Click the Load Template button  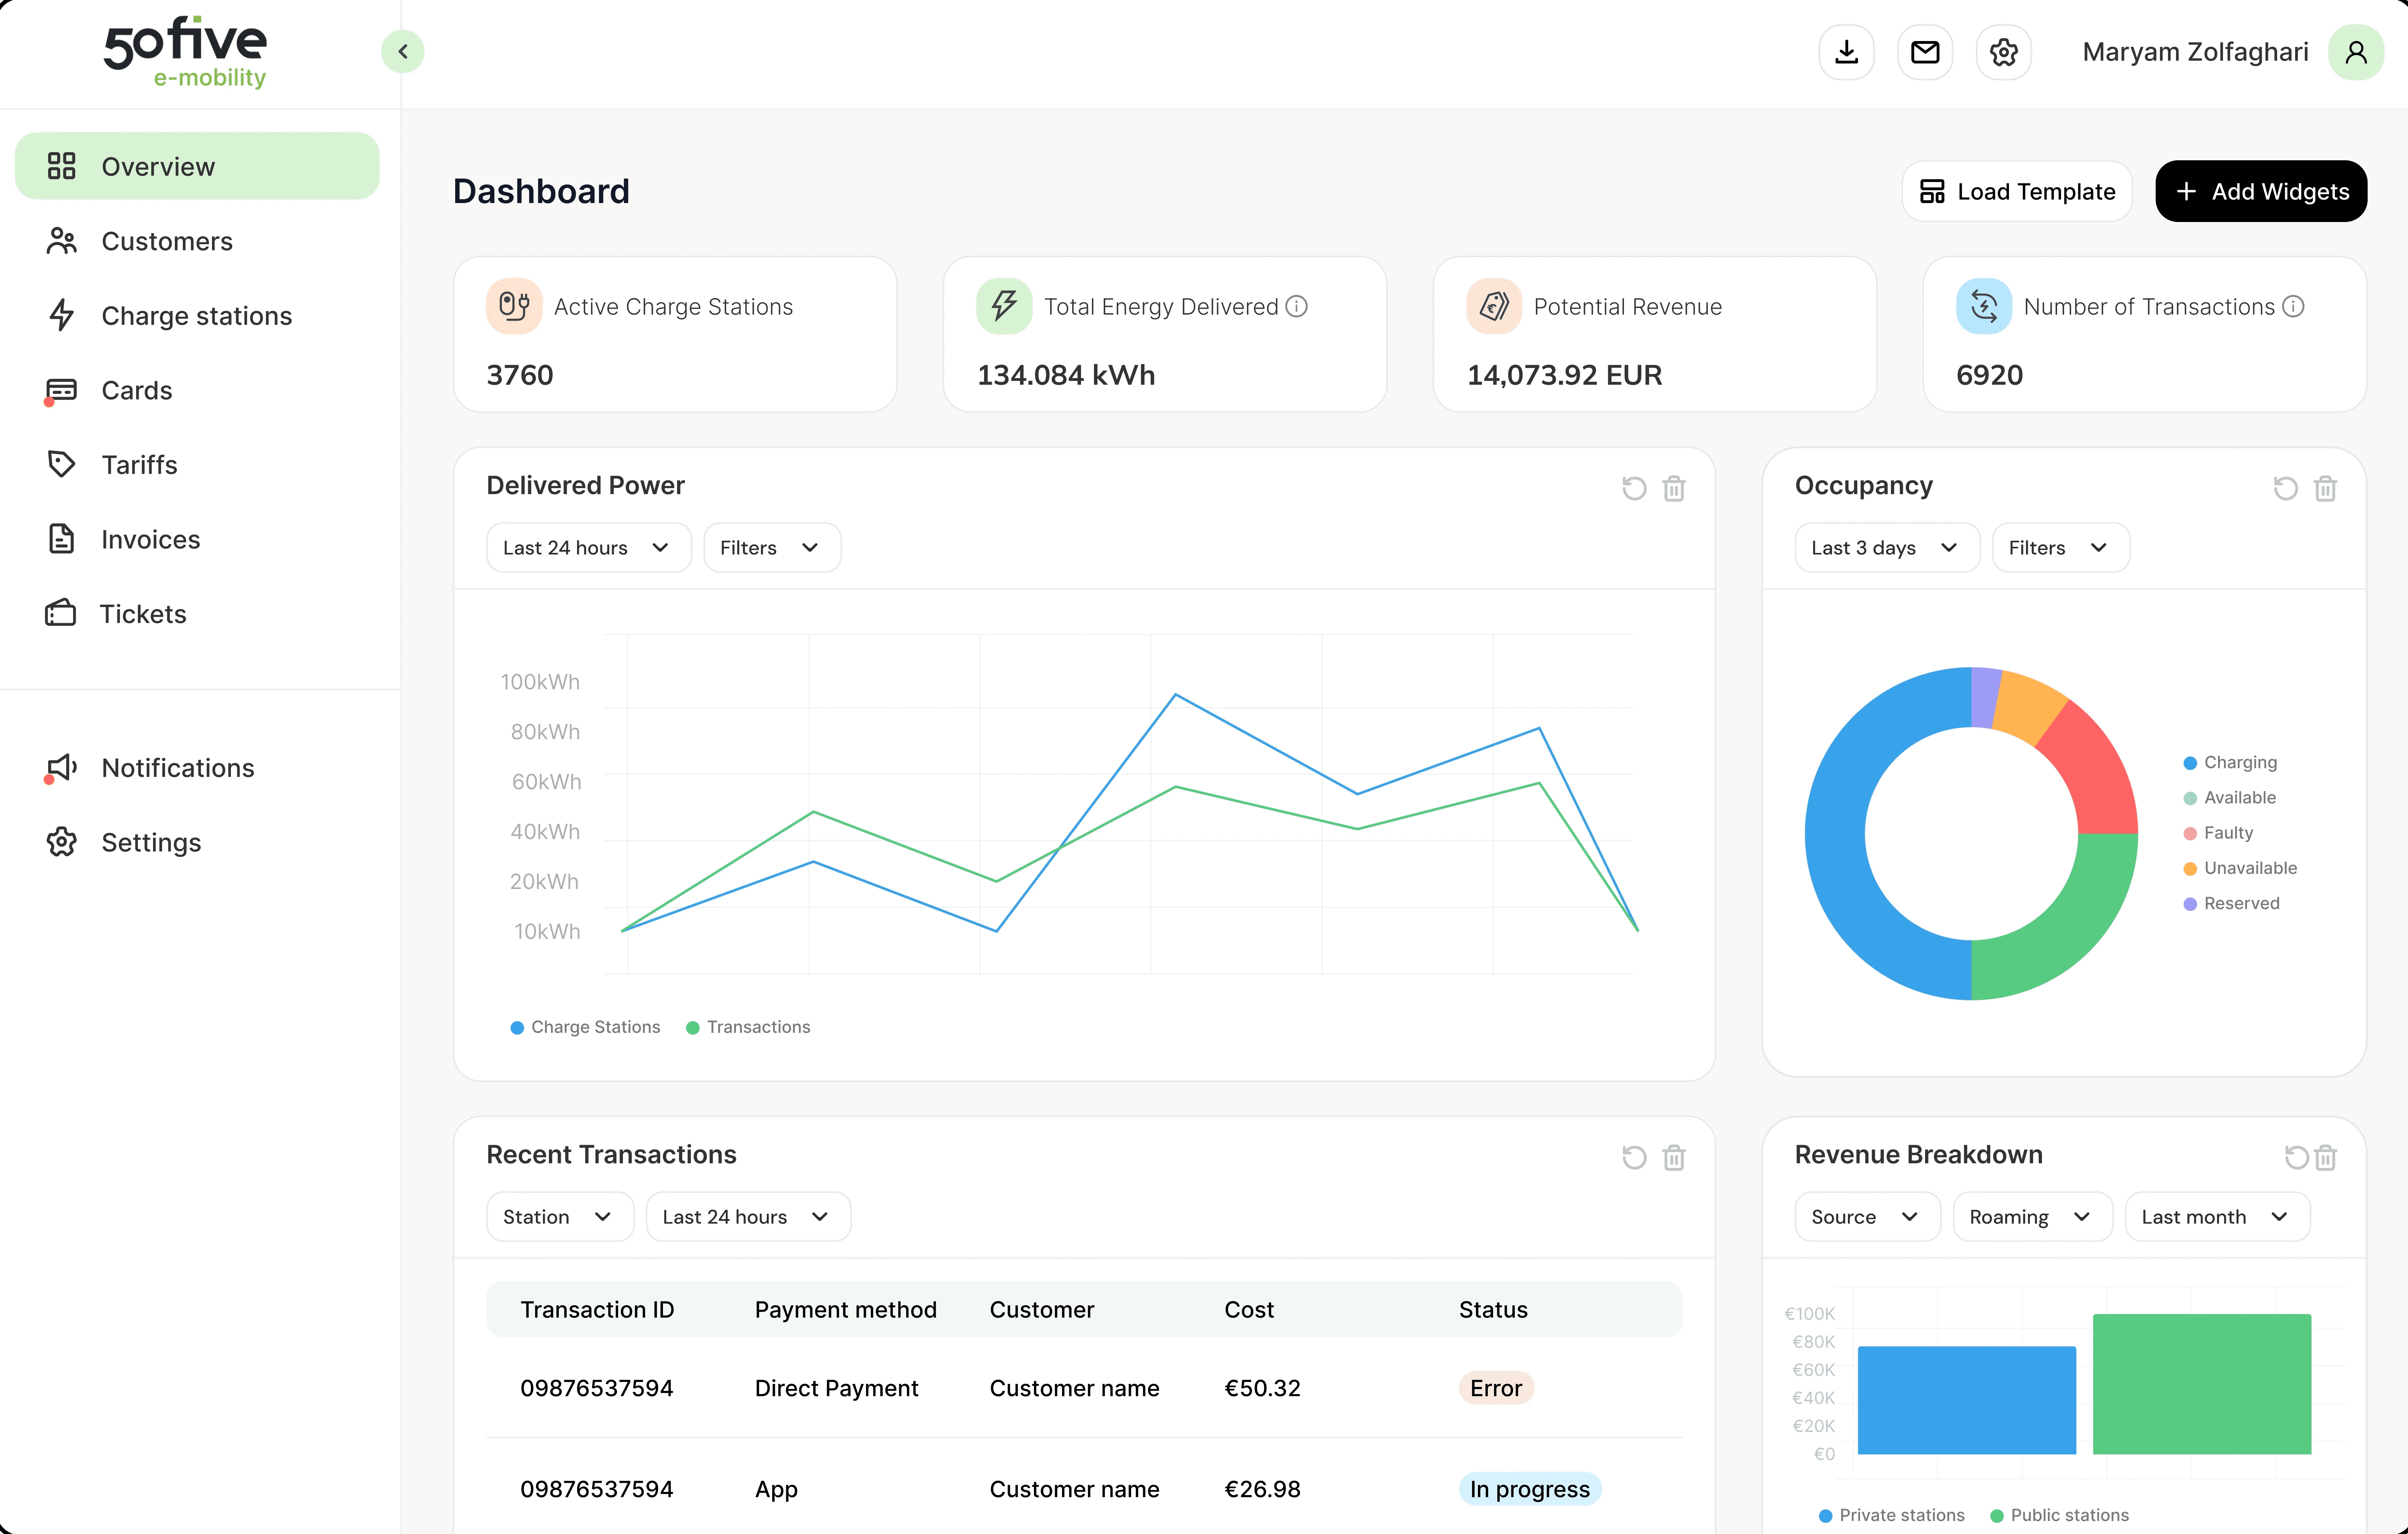tap(2016, 191)
